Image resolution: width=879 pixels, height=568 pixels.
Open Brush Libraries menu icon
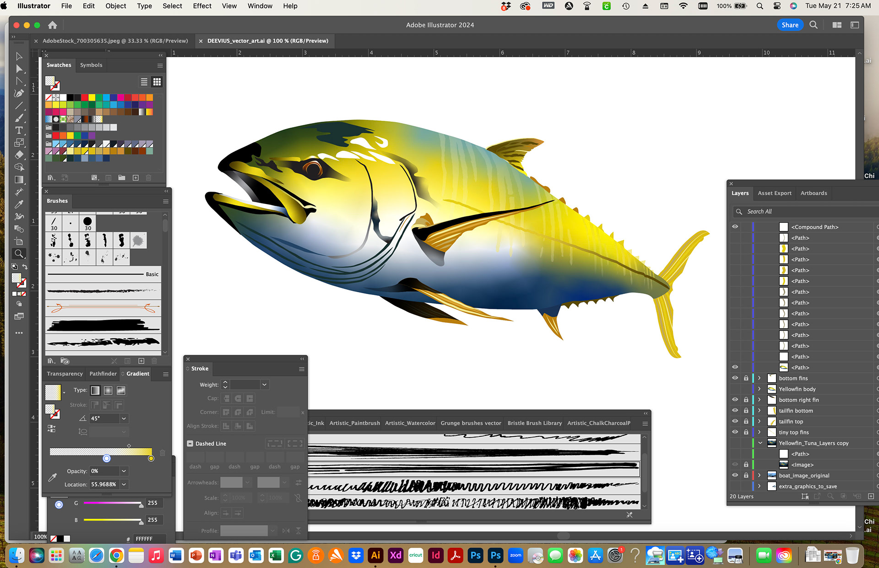(x=52, y=361)
